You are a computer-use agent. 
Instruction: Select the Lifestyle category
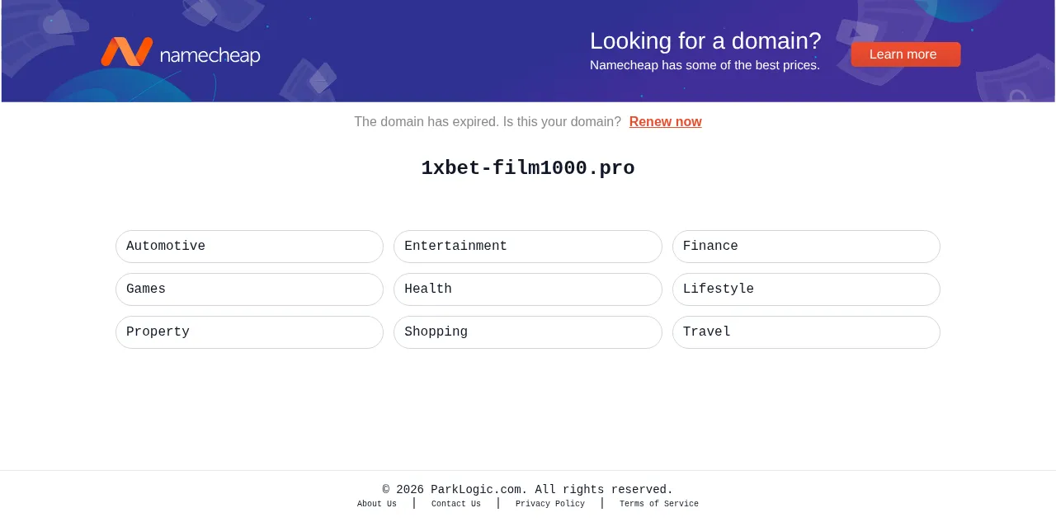coord(806,289)
